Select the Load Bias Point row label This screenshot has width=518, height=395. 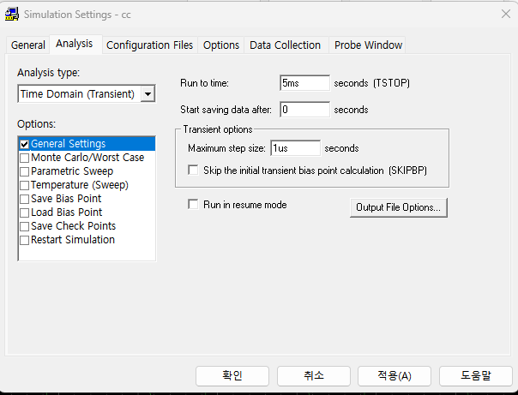(x=67, y=212)
